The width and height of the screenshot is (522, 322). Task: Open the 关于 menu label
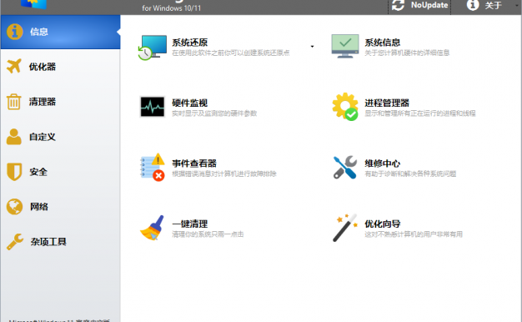coord(494,5)
